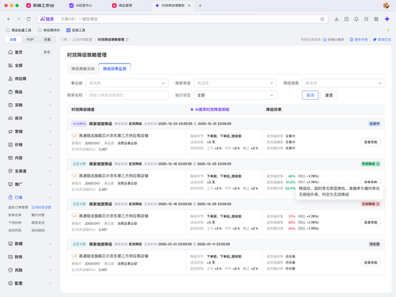Expand the 供应商 sidebar menu chevron
The image size is (396, 297).
(x=50, y=78)
